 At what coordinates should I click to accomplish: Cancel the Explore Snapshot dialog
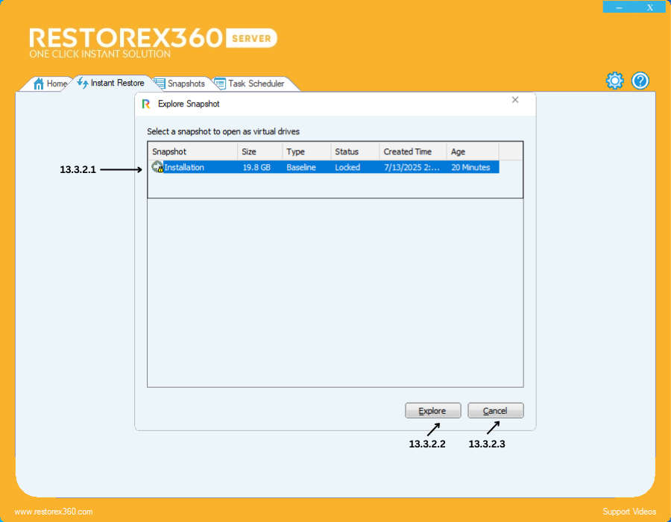tap(495, 411)
